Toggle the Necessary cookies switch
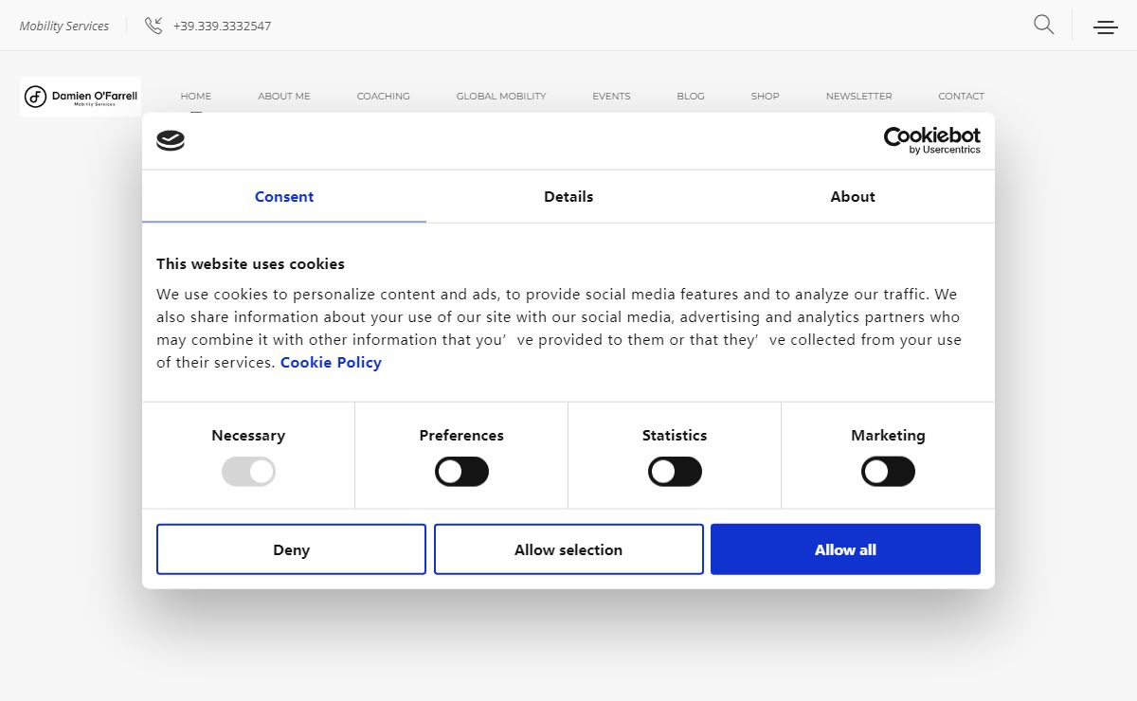Image resolution: width=1137 pixels, height=701 pixels. pos(248,472)
